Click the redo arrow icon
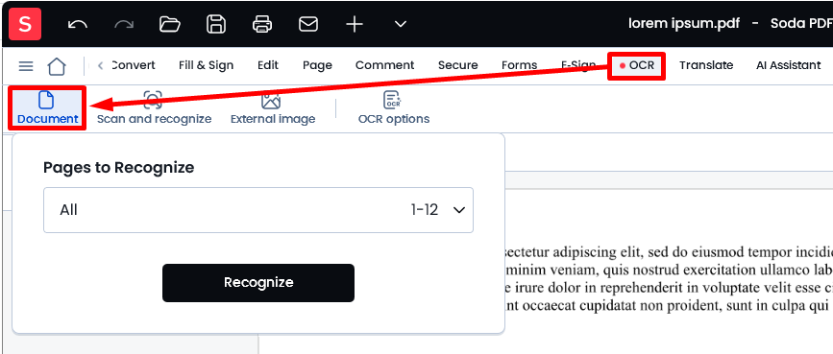Screen dimensions: 833x354 point(124,24)
